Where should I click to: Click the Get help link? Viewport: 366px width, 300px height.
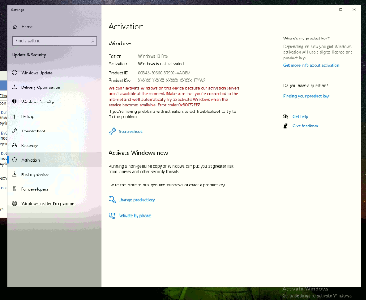point(300,116)
